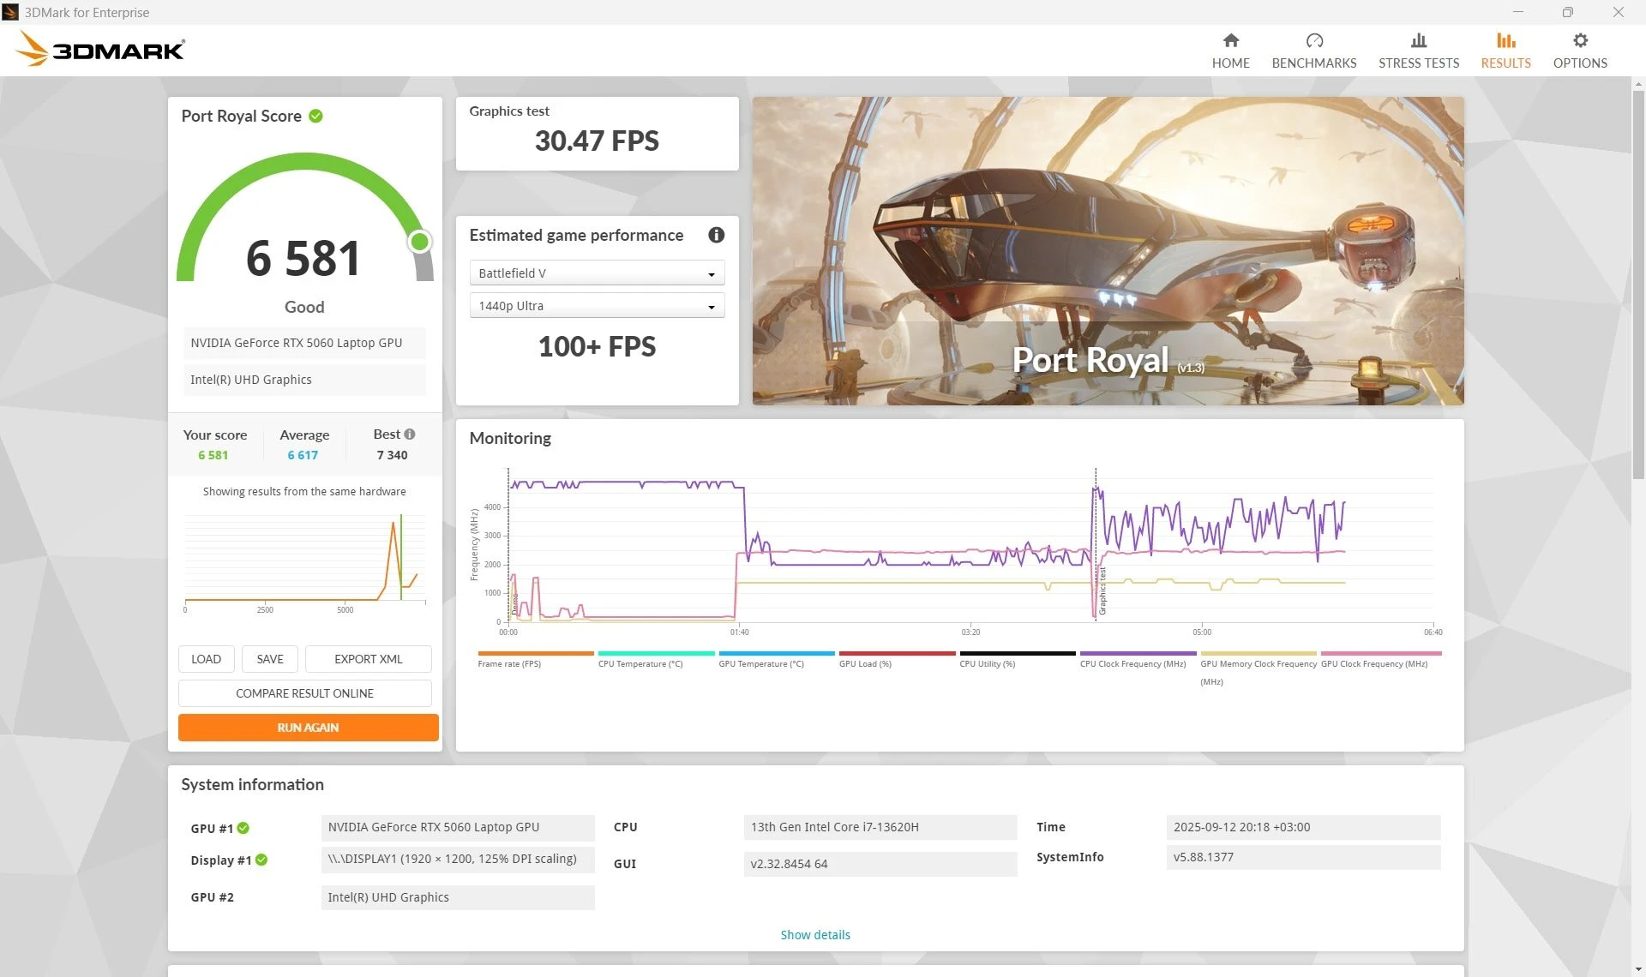Switch to the Results tab
Image resolution: width=1646 pixels, height=977 pixels.
1505,51
